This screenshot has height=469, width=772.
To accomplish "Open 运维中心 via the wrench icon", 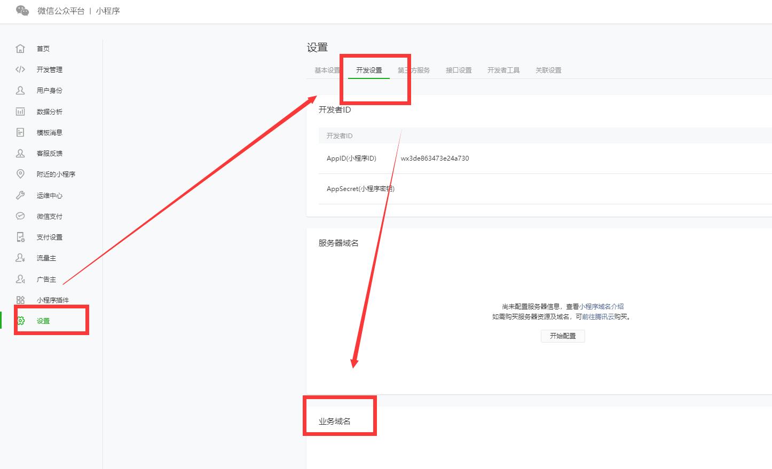I will click(x=20, y=195).
